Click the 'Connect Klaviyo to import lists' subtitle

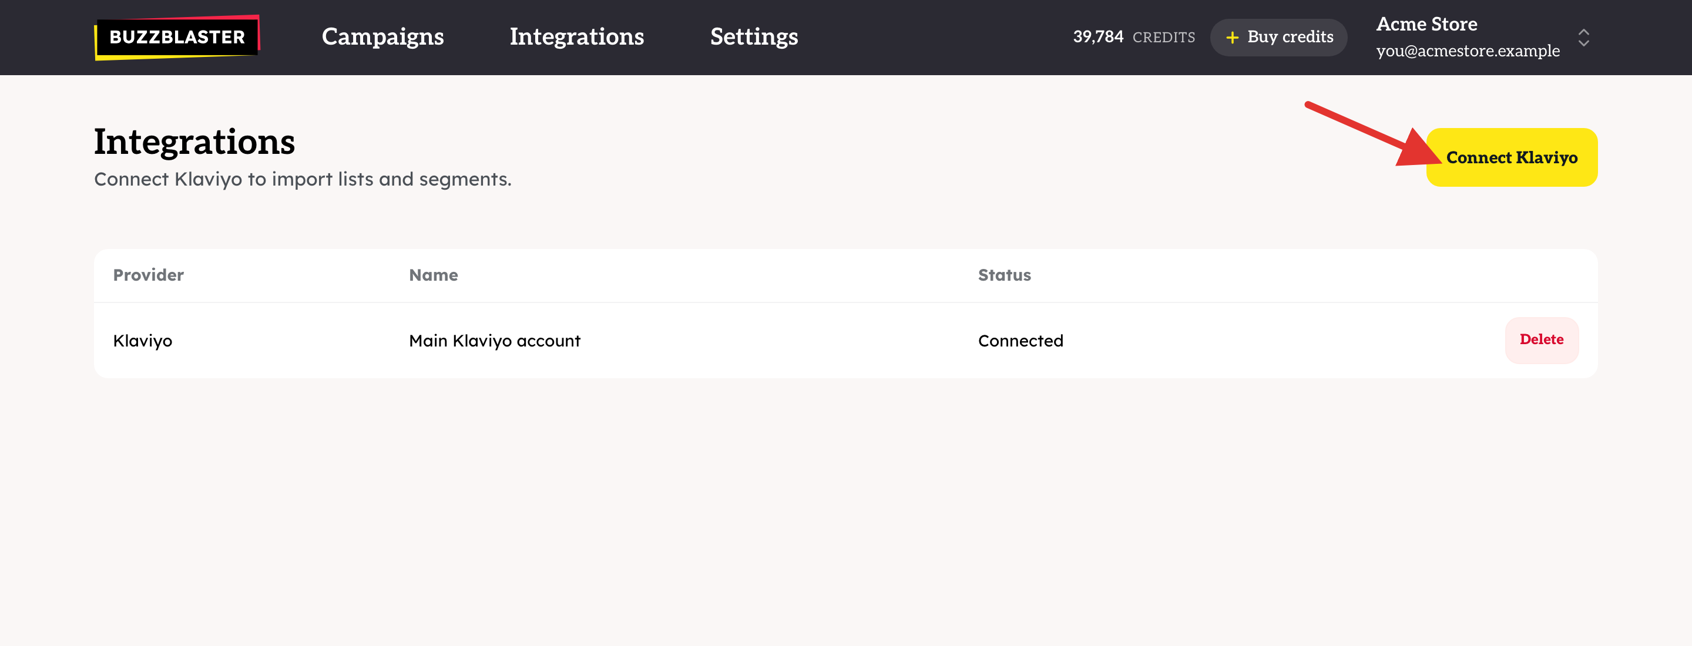(x=303, y=179)
